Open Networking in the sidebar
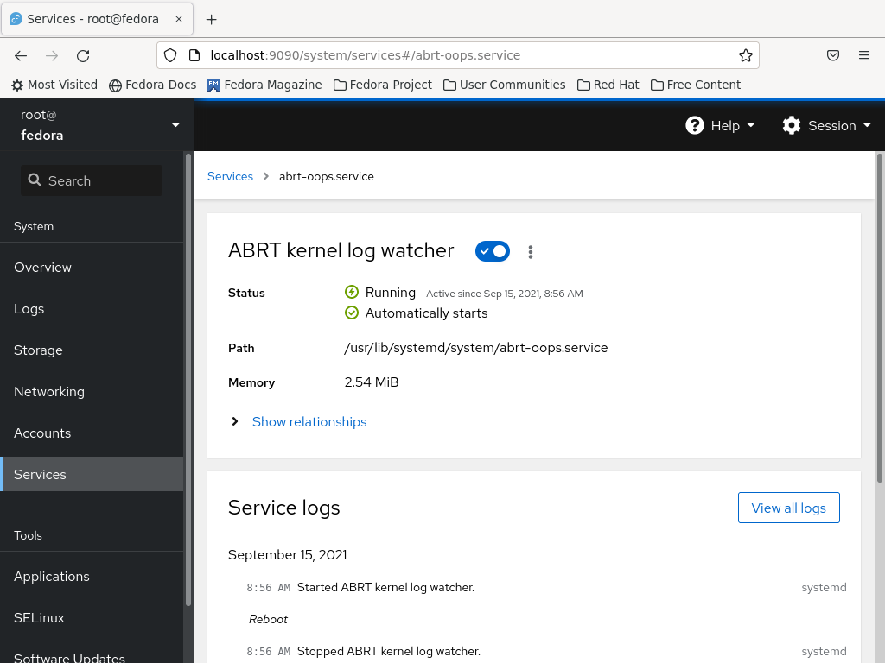The image size is (885, 663). point(92,391)
